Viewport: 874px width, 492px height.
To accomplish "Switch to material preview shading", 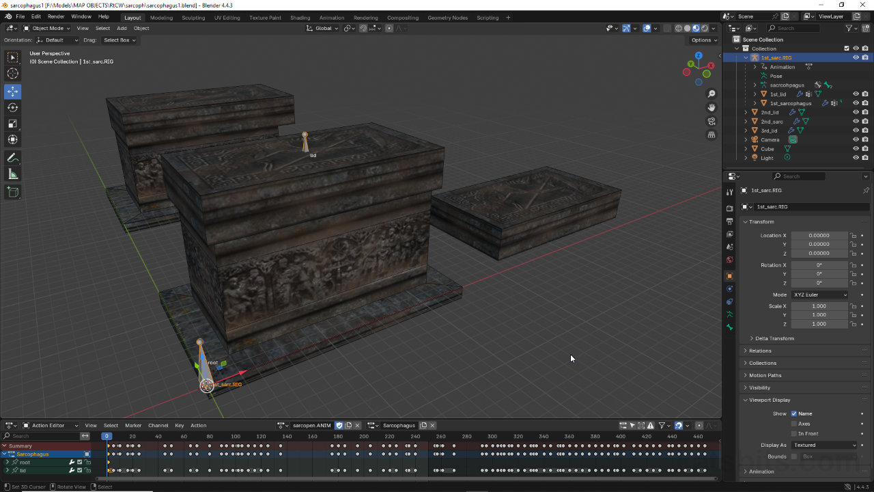I will pos(696,28).
